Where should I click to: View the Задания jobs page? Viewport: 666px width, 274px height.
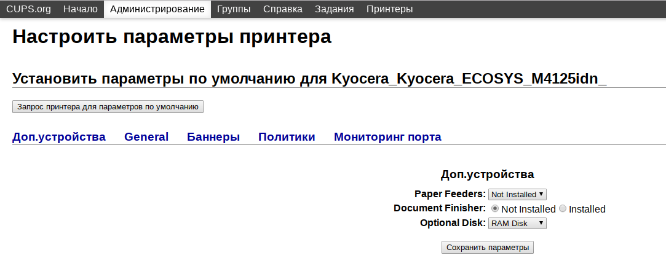click(335, 9)
